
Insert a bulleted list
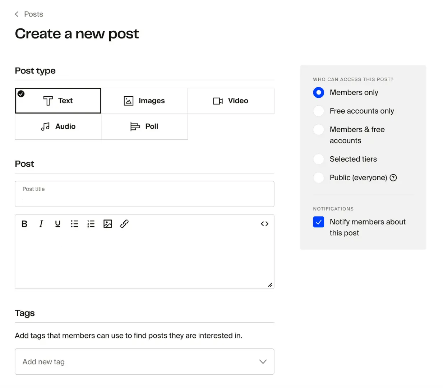click(x=74, y=223)
